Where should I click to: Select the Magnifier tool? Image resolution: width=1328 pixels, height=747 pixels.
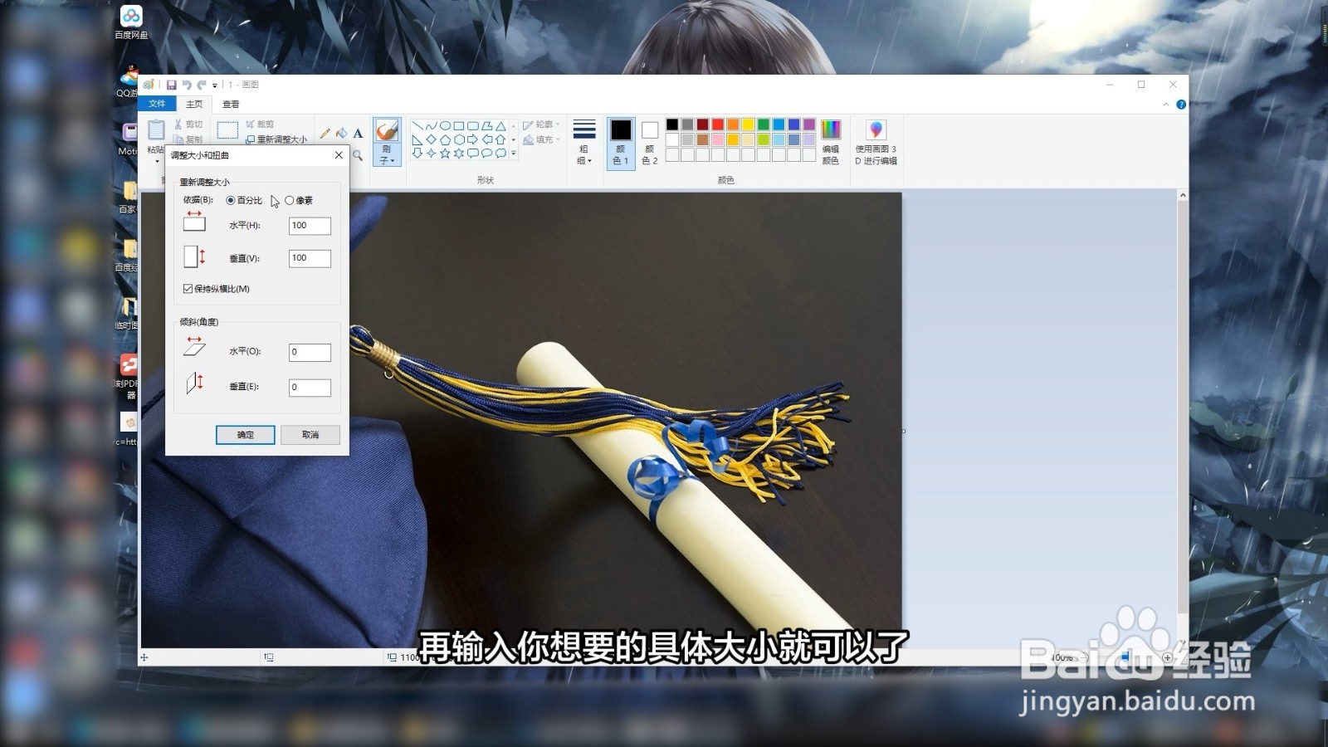pos(358,155)
